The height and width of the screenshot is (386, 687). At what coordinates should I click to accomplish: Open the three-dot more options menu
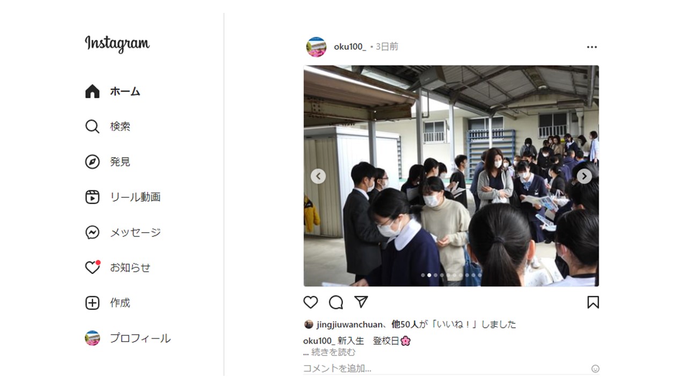(592, 47)
